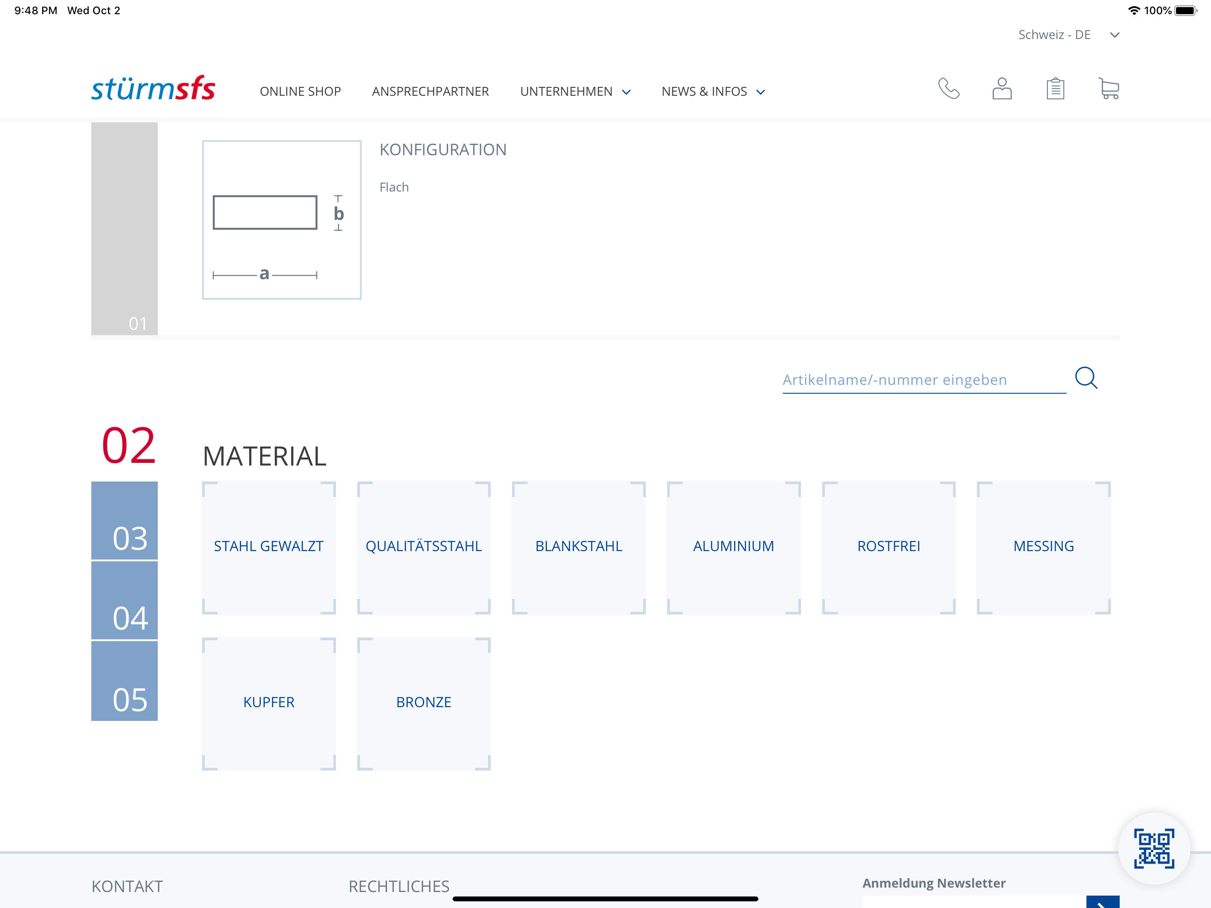1211x908 pixels.
Task: Jump to step 05 in the sidebar
Action: [x=124, y=681]
